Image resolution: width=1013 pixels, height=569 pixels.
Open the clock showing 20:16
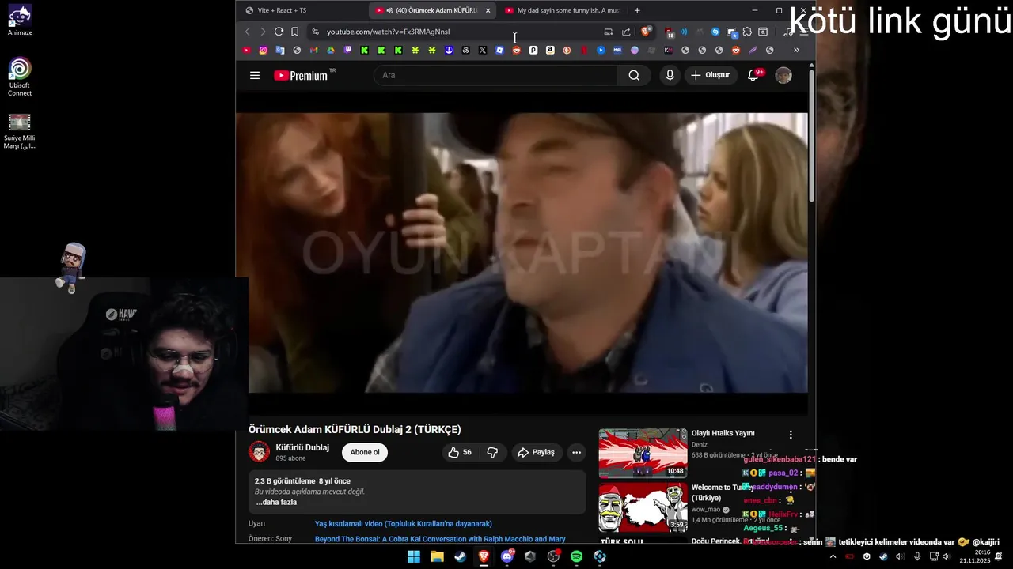(975, 556)
